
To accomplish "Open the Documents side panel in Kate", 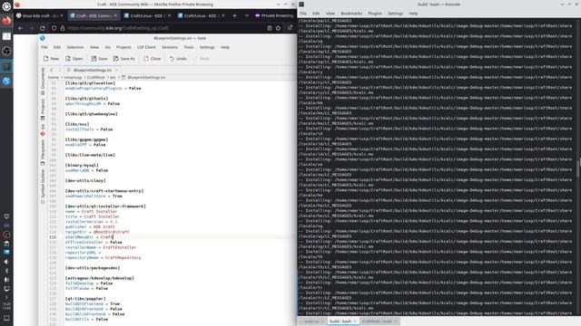I will tap(43, 81).
